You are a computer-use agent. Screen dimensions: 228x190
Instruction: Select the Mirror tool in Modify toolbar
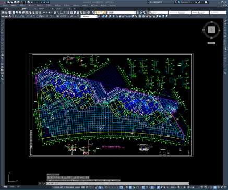[x=225, y=27]
